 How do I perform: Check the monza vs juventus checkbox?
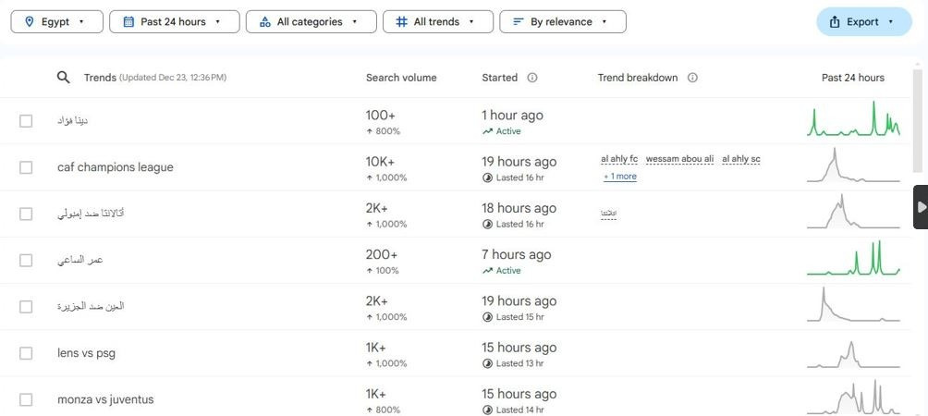26,400
